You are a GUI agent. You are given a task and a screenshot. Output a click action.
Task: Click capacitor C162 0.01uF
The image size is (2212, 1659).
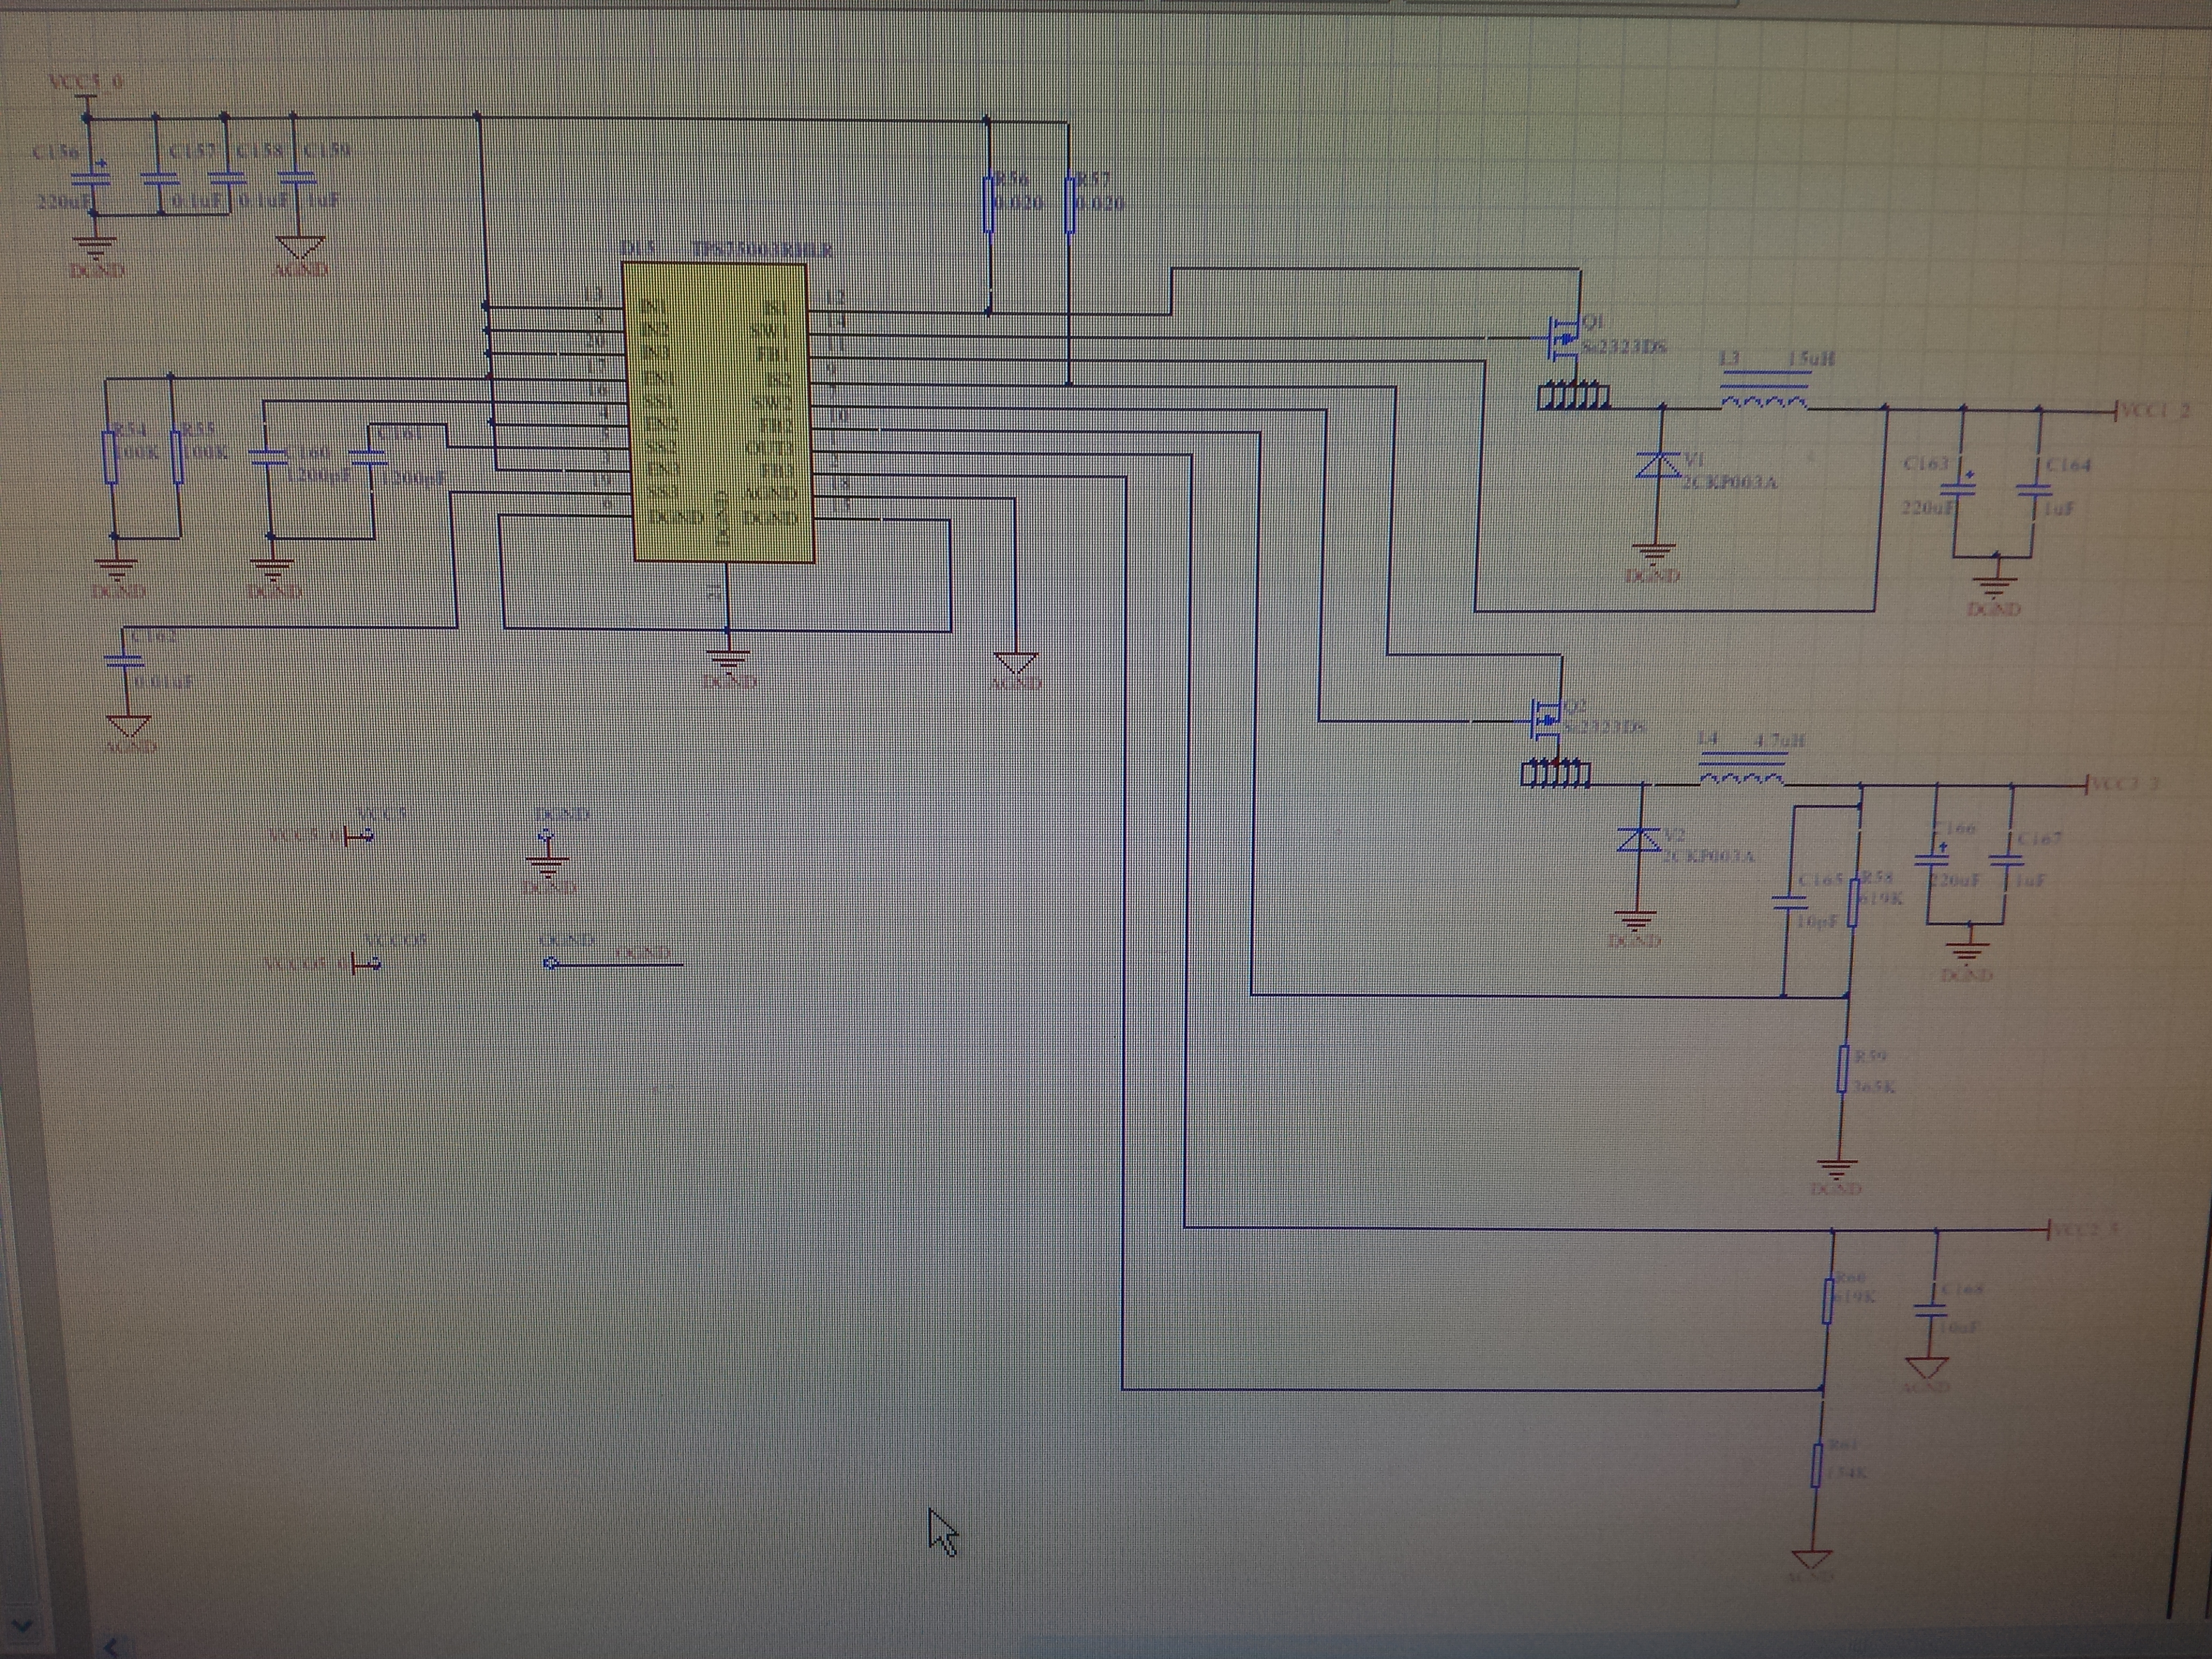click(x=125, y=661)
